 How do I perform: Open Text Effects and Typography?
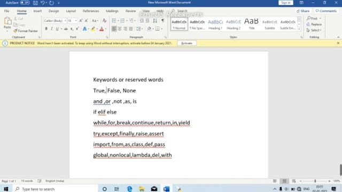pos(84,29)
